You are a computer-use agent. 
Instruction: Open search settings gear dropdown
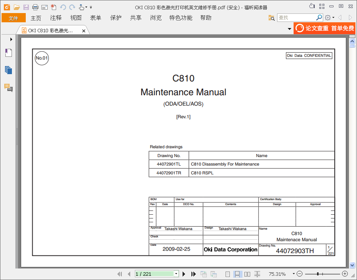tap(330, 18)
